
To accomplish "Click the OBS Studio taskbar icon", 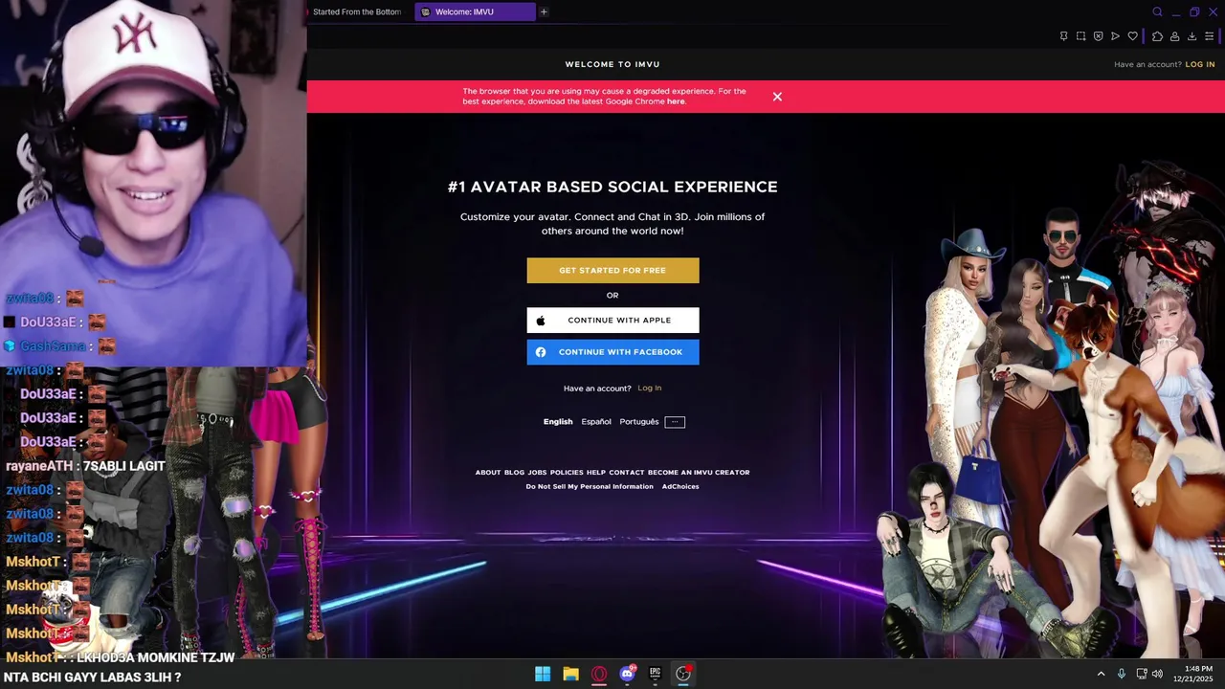I will click(x=683, y=674).
